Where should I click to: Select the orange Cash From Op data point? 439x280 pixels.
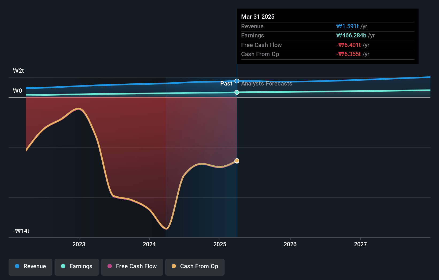(x=237, y=161)
